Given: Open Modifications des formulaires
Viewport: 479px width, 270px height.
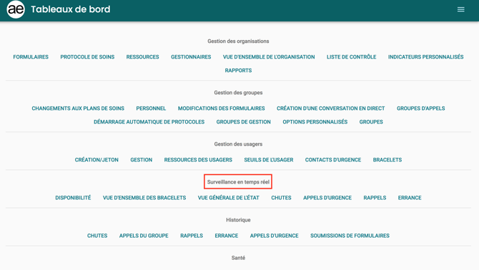Looking at the screenshot, I should coord(221,109).
